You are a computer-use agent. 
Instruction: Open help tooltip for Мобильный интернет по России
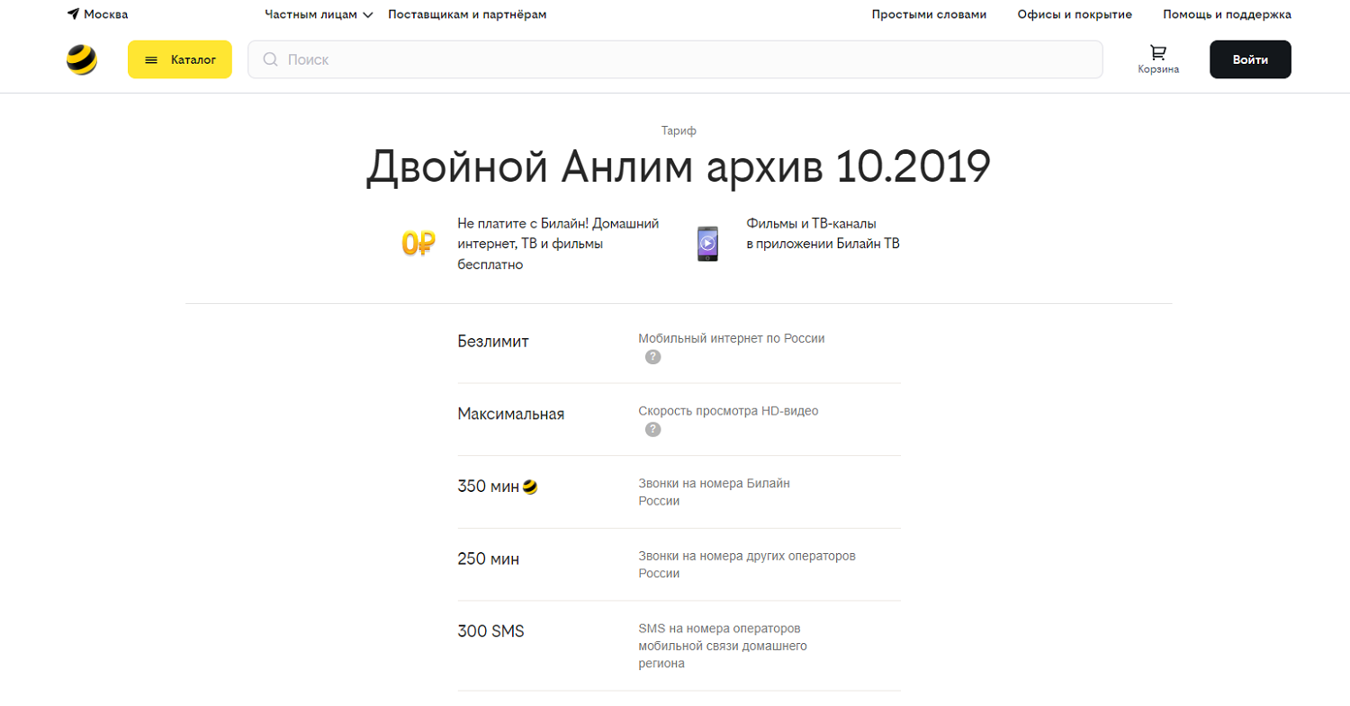[653, 357]
